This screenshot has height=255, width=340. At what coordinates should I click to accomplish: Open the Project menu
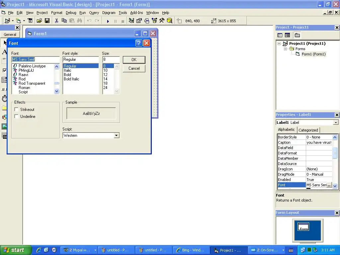42,13
